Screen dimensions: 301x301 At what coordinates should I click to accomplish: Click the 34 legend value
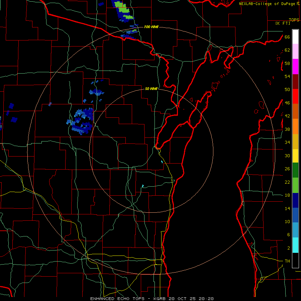tap(287, 142)
